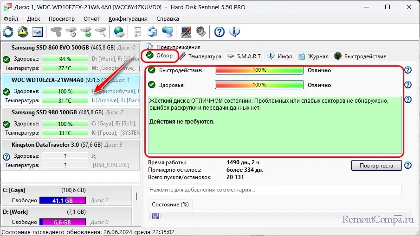Click the disk surface test magnifier icon
420x236 pixels.
pos(101,32)
